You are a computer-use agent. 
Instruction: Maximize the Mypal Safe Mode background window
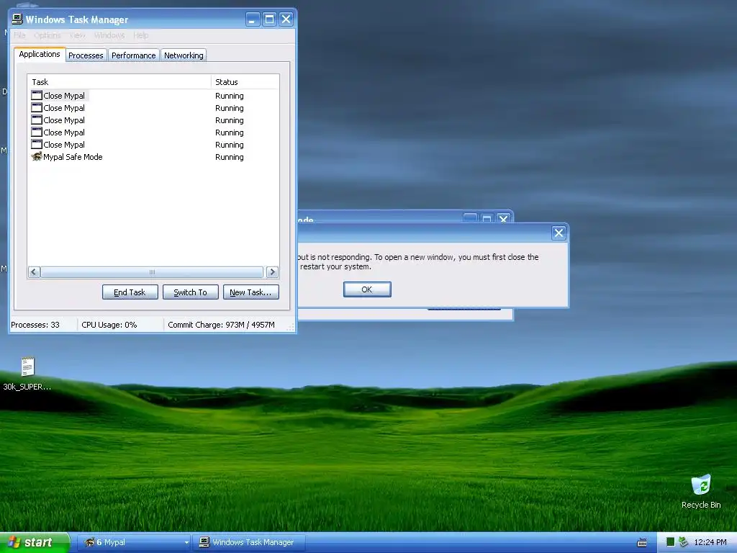487,218
